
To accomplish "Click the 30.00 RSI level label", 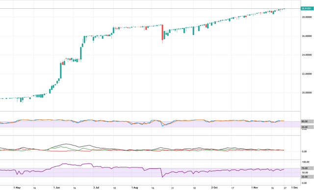I will [307, 177].
